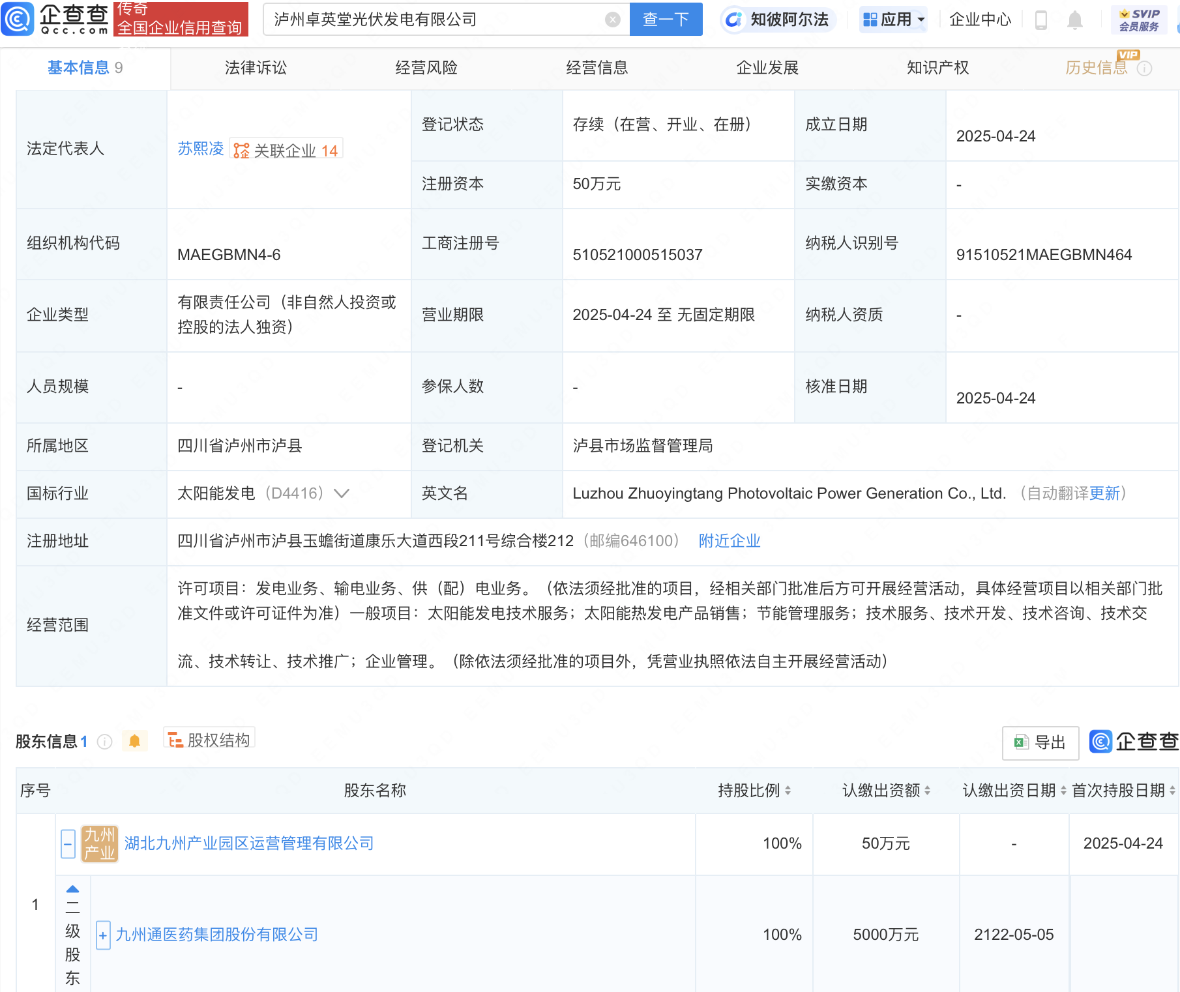The image size is (1180, 992).
Task: Open the 应用 applications dropdown
Action: pyautogui.click(x=893, y=20)
